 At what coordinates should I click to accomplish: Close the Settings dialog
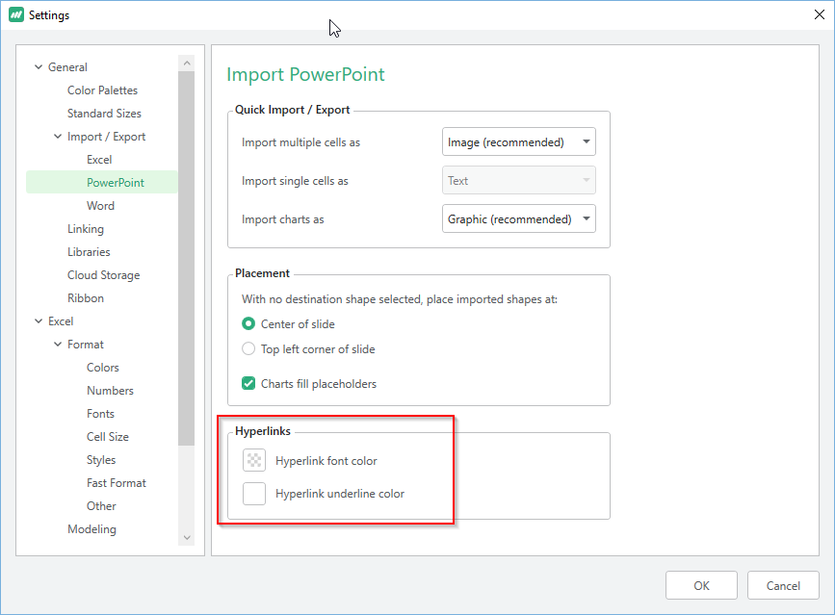pyautogui.click(x=819, y=14)
